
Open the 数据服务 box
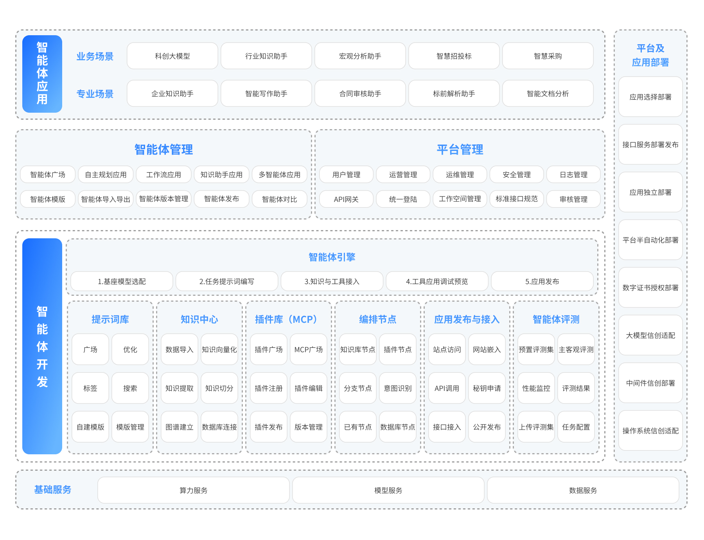click(583, 490)
